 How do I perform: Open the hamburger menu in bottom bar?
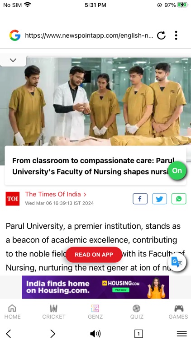pos(182,333)
